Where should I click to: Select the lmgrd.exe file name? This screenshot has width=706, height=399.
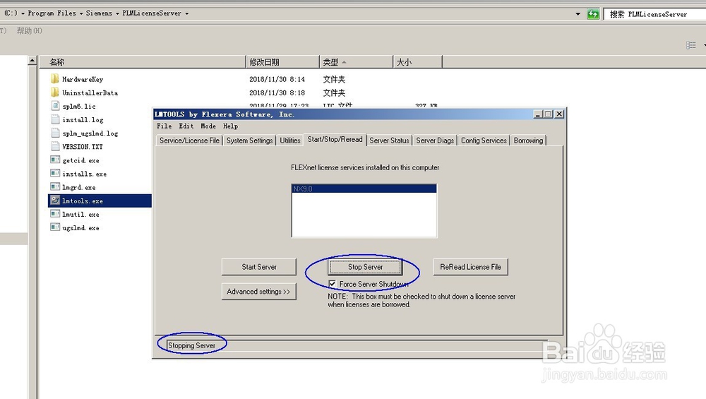79,187
